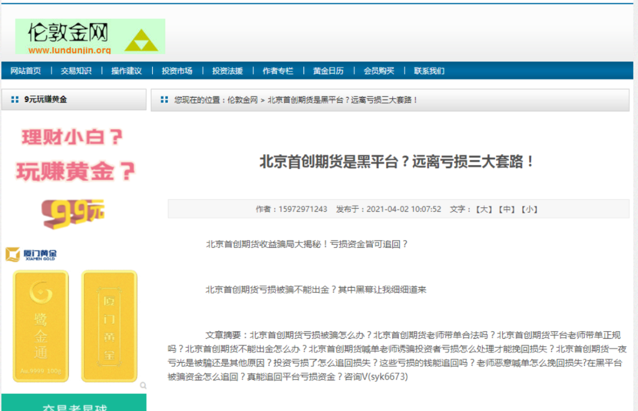Set text size to 中
This screenshot has height=411, width=638.
507,209
